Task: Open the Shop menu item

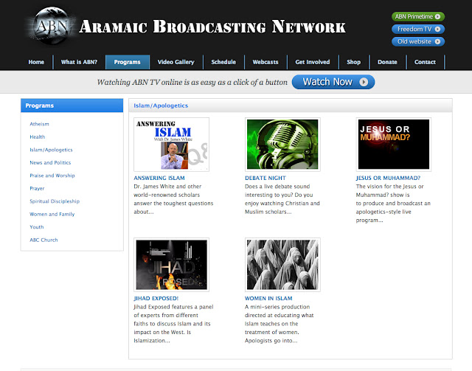Action: click(354, 62)
